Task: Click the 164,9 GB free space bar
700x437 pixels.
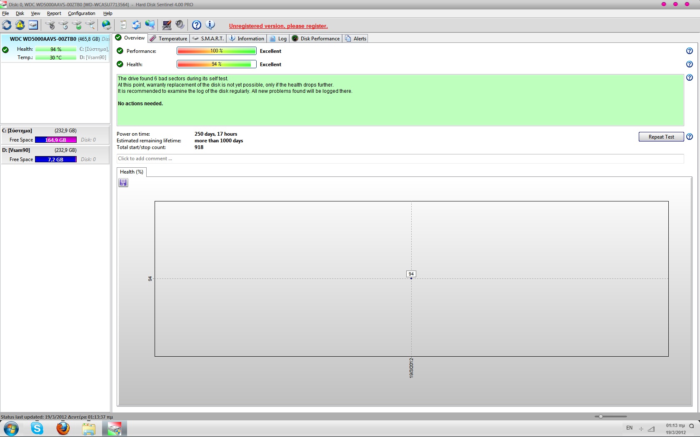Action: 56,140
